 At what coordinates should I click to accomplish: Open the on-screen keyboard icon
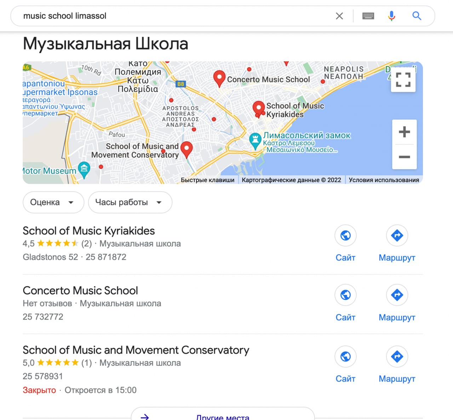coord(368,16)
